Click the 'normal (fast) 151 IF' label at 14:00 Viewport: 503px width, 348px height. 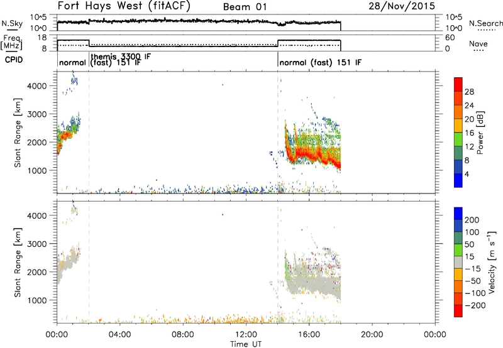coord(320,62)
